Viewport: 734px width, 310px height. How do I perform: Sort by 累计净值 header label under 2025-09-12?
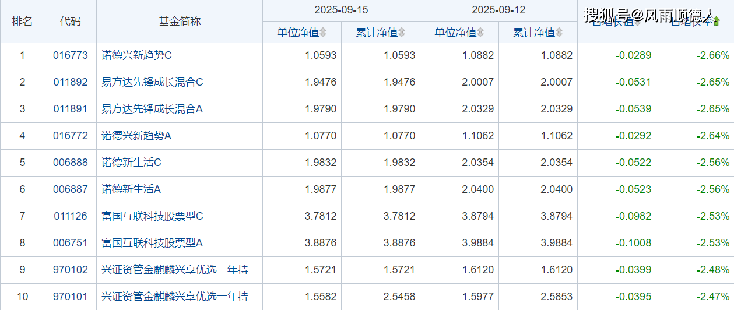click(x=534, y=33)
